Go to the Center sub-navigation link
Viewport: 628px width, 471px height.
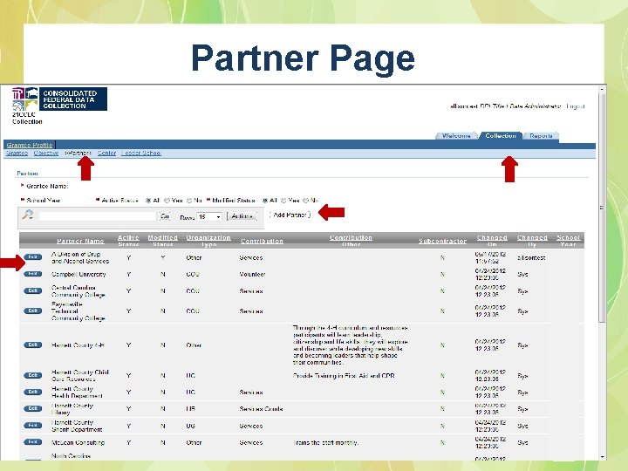[107, 153]
